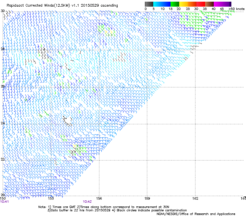
Task: Select the green 15-20 knots color swatch
Action: [175, 4]
